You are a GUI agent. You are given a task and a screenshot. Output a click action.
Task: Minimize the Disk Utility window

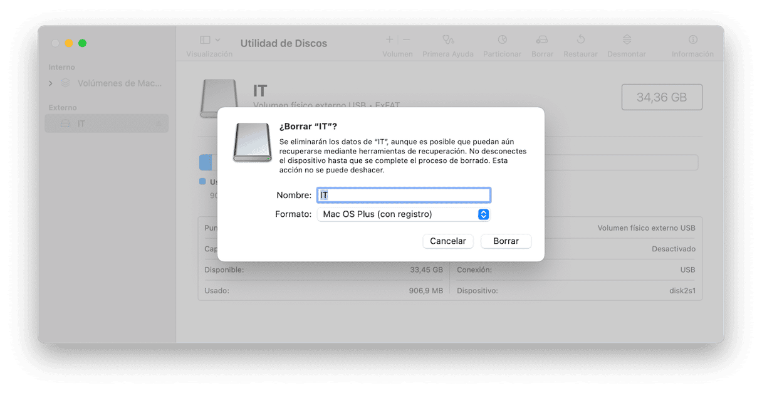69,43
